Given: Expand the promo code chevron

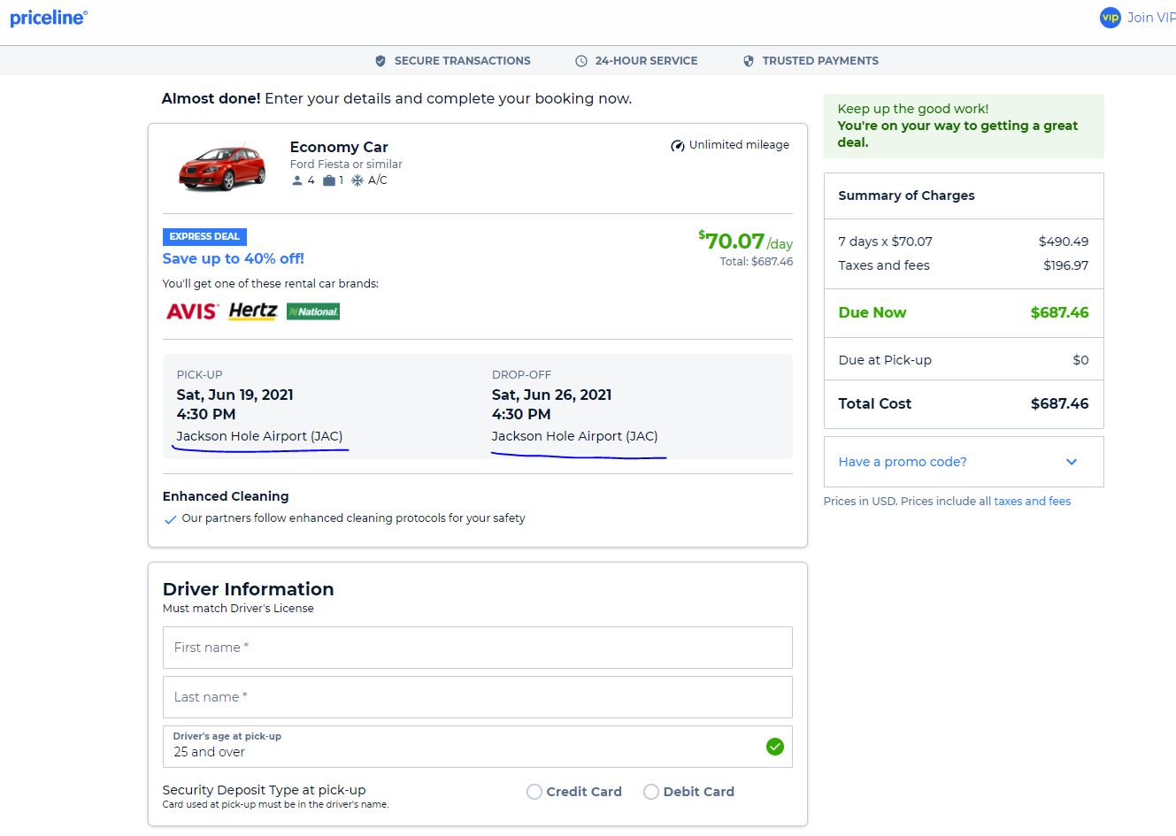Looking at the screenshot, I should click(x=1072, y=462).
